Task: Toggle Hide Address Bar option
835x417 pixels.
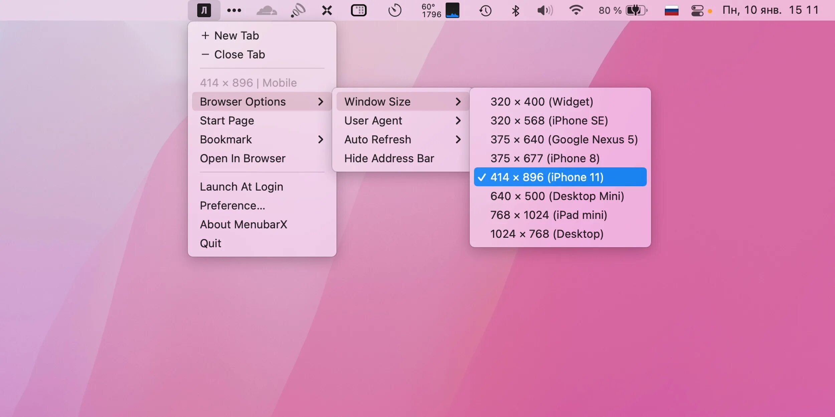Action: tap(389, 158)
